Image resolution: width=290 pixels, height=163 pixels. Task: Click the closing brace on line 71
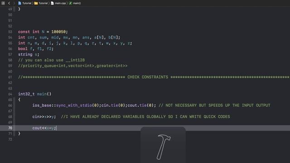[x=19, y=134]
